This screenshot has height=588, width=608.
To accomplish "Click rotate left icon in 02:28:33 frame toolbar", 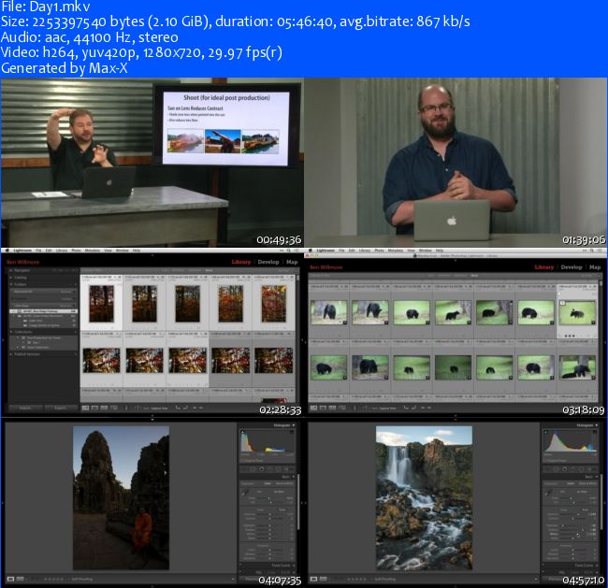I will pyautogui.click(x=177, y=408).
